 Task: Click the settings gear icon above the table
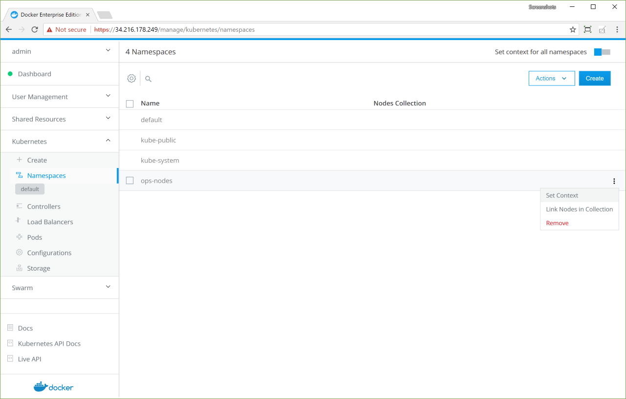(x=131, y=78)
